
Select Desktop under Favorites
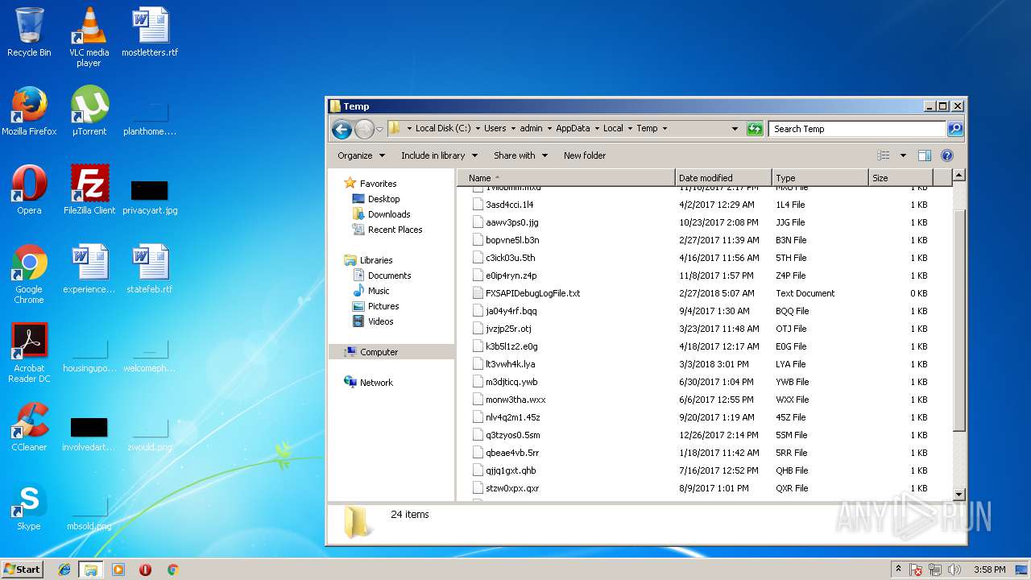point(383,199)
